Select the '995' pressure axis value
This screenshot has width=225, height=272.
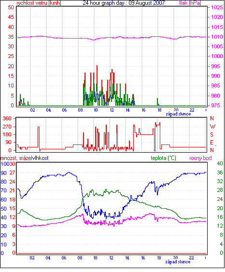pyautogui.click(x=215, y=66)
